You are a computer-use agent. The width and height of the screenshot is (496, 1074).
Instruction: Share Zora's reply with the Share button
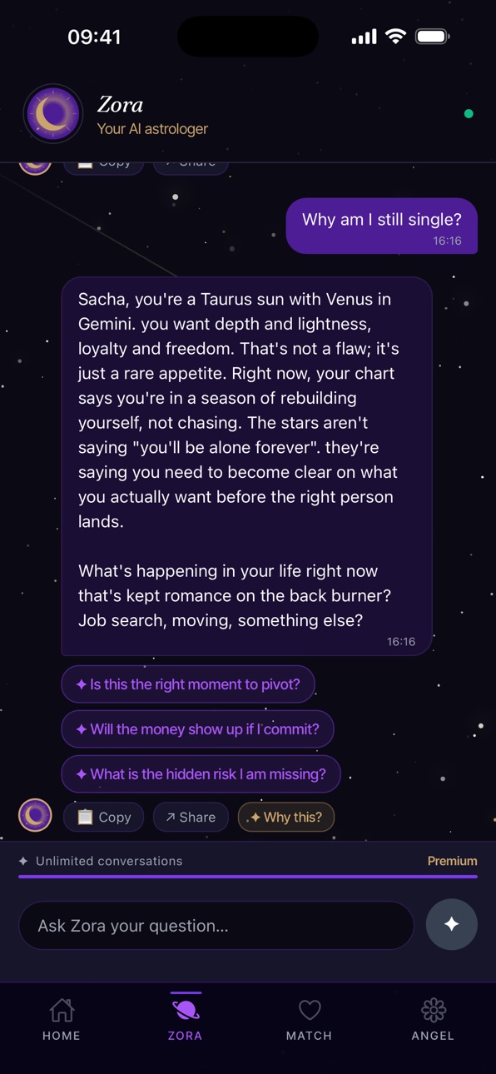pyautogui.click(x=191, y=818)
